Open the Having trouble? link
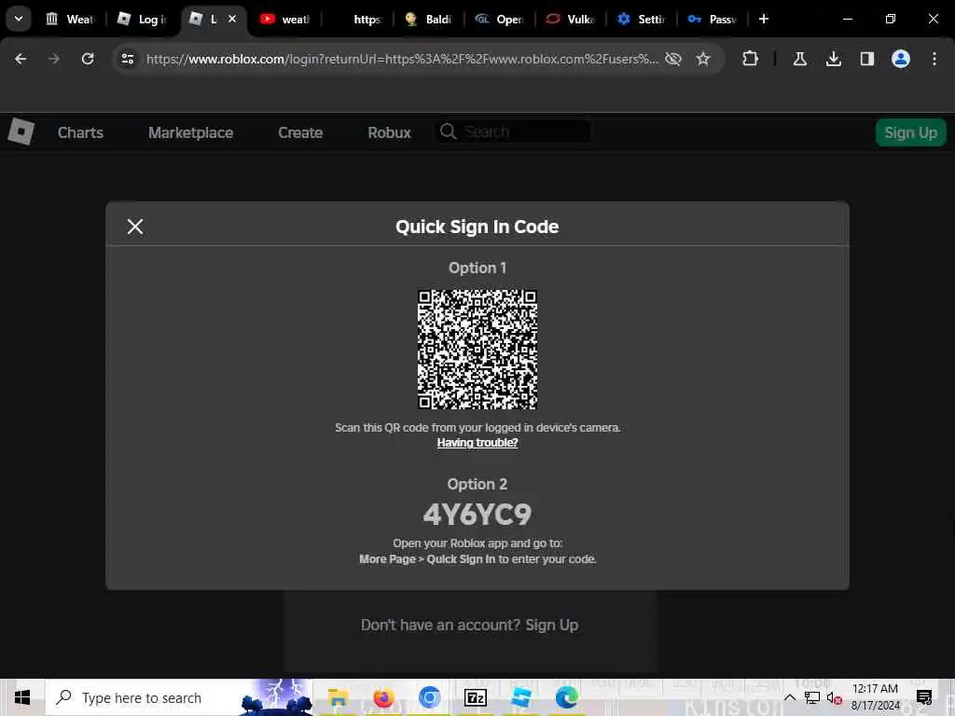The width and height of the screenshot is (955, 716). click(477, 443)
